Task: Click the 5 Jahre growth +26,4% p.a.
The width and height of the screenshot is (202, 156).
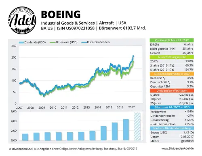Action: click(186, 95)
